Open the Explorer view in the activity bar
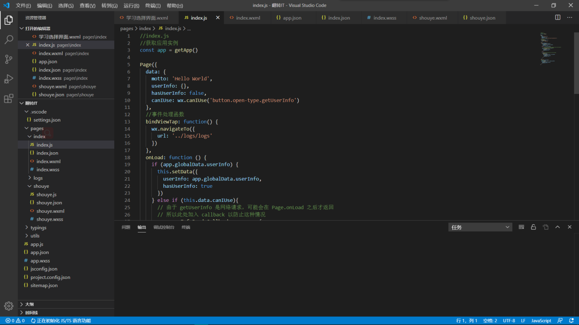579x325 pixels. (x=9, y=20)
